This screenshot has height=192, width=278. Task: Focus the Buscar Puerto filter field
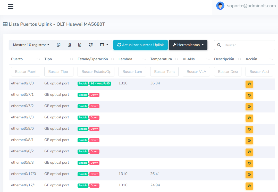[x=26, y=72]
